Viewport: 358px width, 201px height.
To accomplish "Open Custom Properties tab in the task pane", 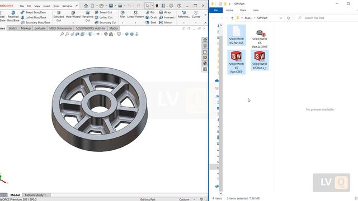I will coord(205,69).
